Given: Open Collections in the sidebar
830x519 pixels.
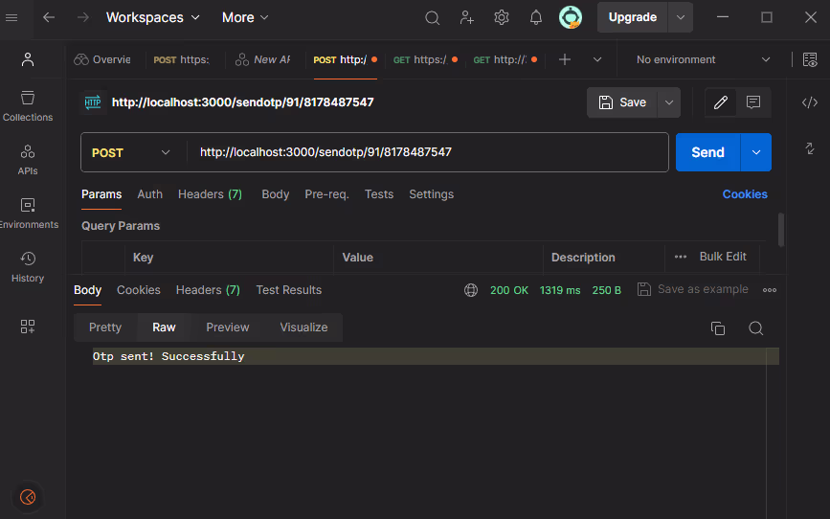Looking at the screenshot, I should [28, 106].
